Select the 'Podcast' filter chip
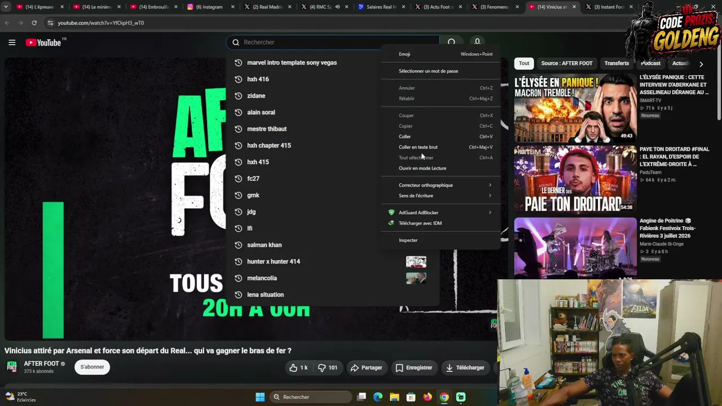This screenshot has width=722, height=406. coord(650,64)
